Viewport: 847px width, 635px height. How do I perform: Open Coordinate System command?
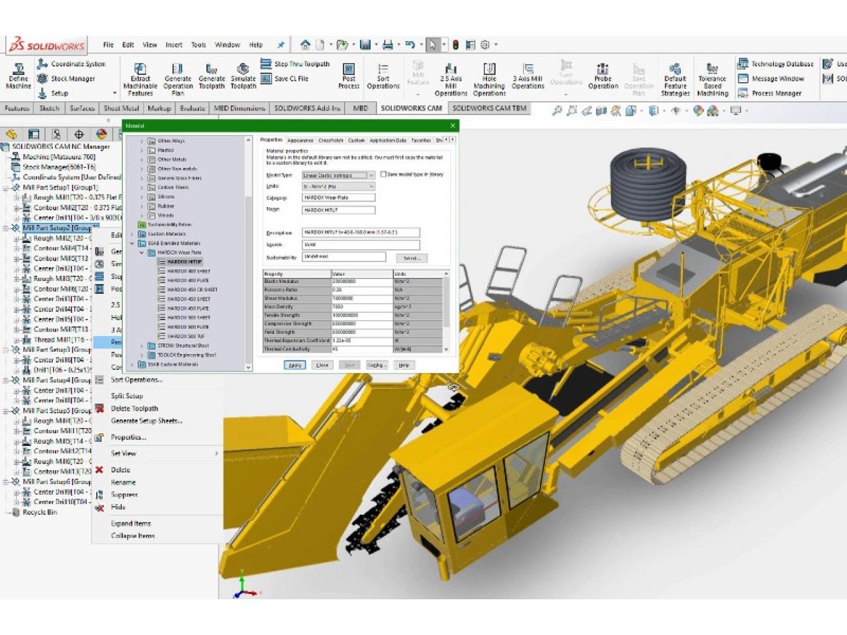pos(71,64)
